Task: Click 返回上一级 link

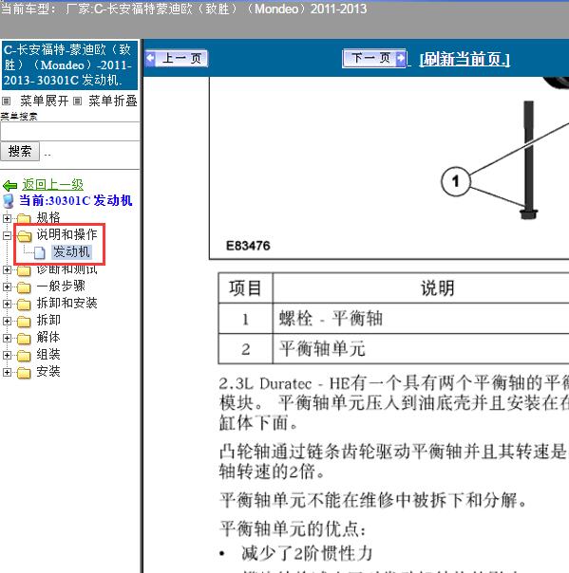Action: [52, 185]
